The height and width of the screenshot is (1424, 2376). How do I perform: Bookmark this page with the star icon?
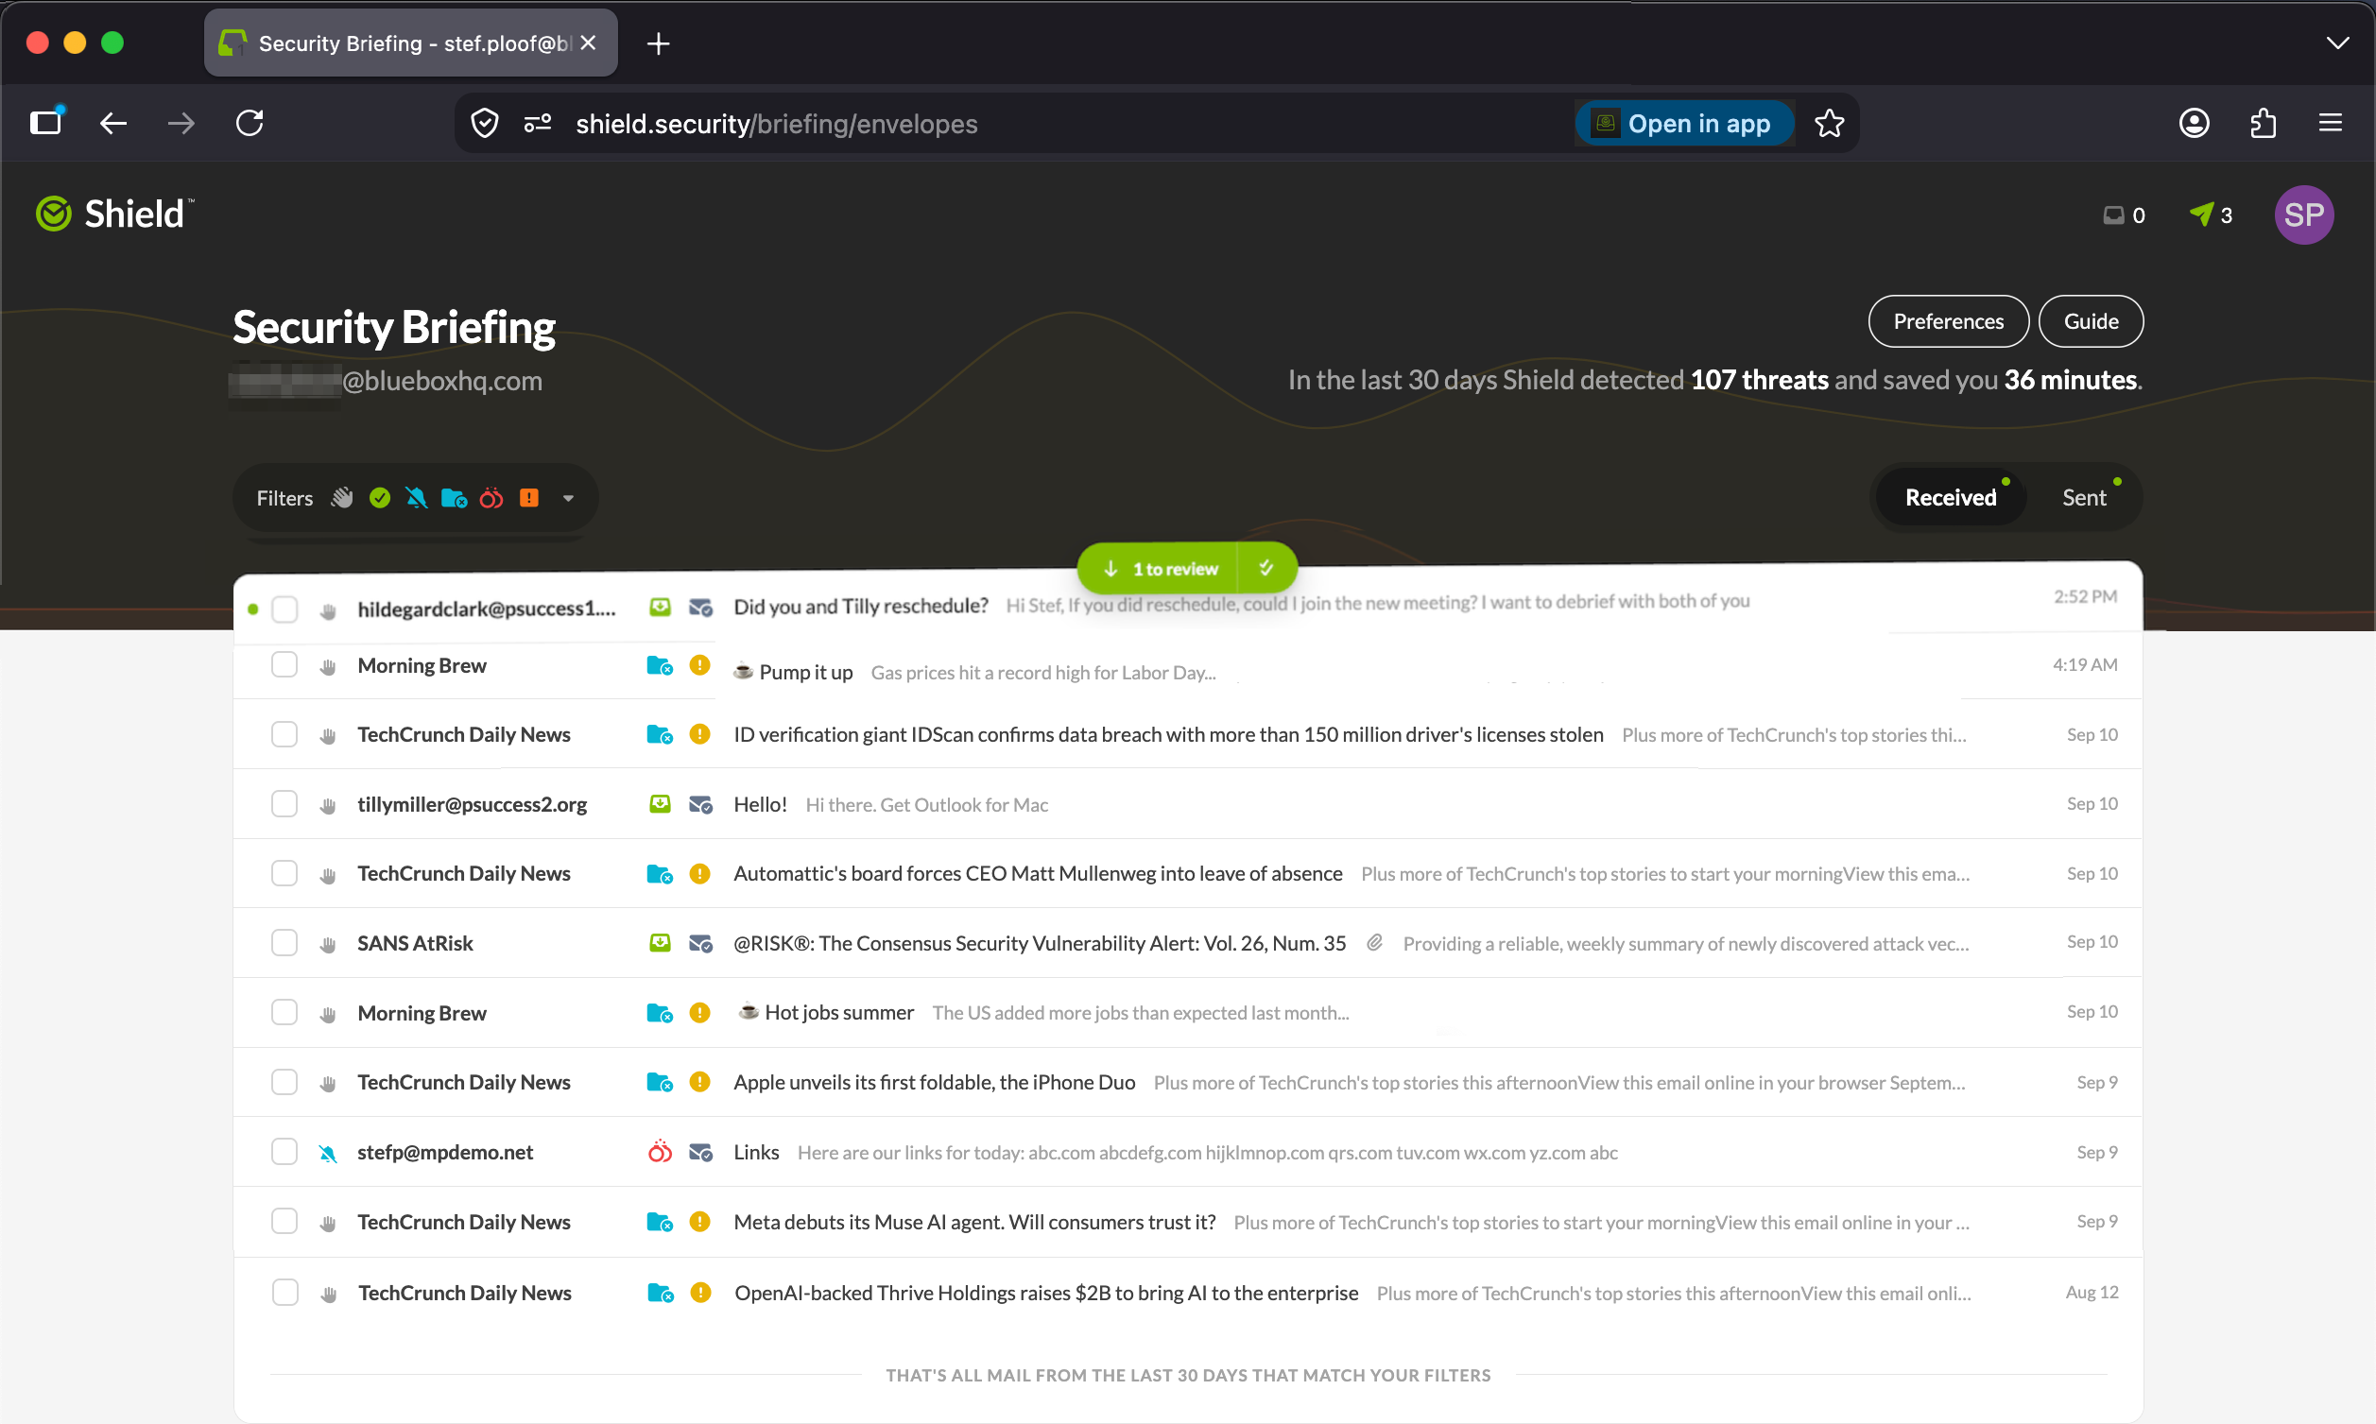pyautogui.click(x=1829, y=124)
